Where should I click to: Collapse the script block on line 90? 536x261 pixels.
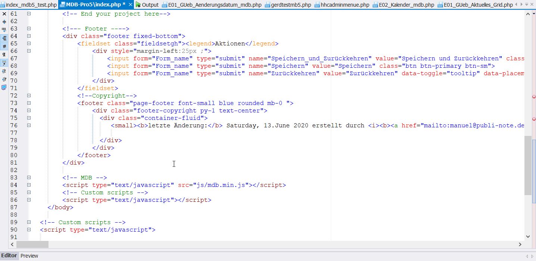tap(29, 230)
